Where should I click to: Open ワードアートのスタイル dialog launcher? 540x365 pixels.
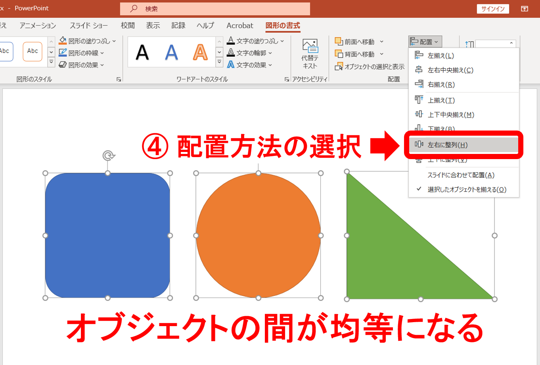tap(287, 79)
